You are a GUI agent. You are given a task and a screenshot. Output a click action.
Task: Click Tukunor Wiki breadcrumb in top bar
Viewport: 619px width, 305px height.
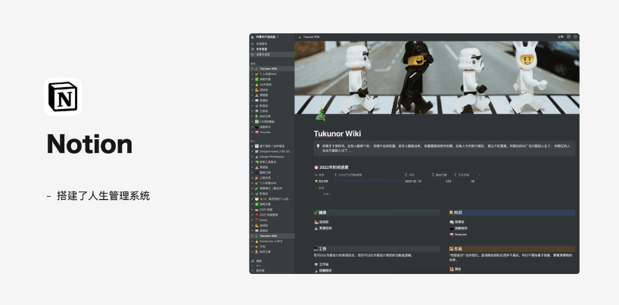[309, 37]
